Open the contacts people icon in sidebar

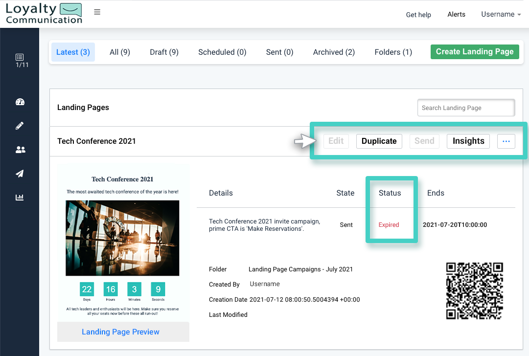click(x=20, y=150)
